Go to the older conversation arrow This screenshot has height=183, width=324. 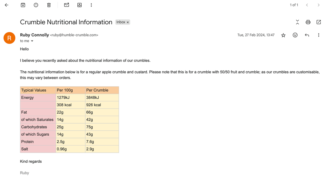point(319,5)
